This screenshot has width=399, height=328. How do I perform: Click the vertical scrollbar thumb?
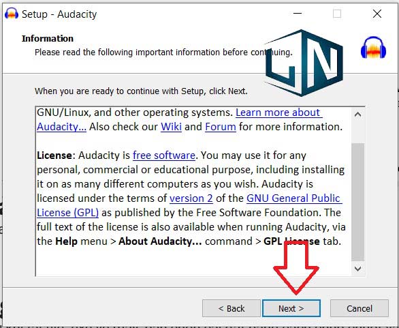coord(357,202)
